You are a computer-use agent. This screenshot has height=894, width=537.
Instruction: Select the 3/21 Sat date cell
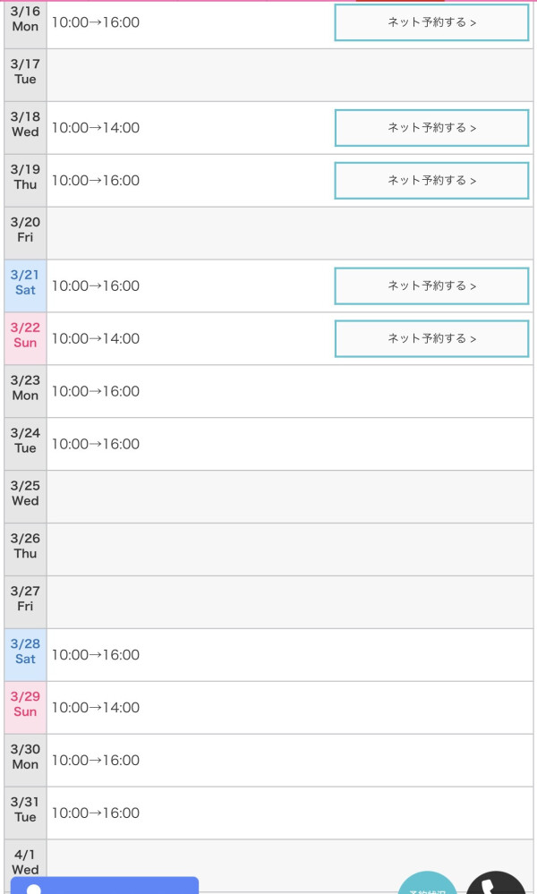[25, 286]
